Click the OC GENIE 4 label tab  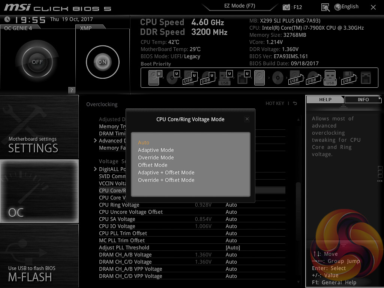tap(18, 28)
